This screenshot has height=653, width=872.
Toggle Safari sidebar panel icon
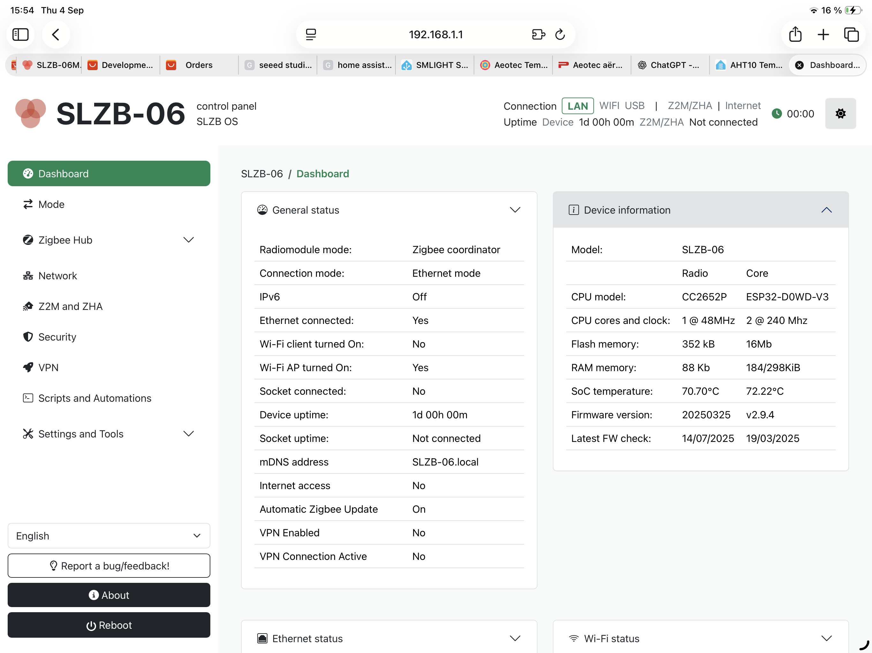click(x=20, y=35)
